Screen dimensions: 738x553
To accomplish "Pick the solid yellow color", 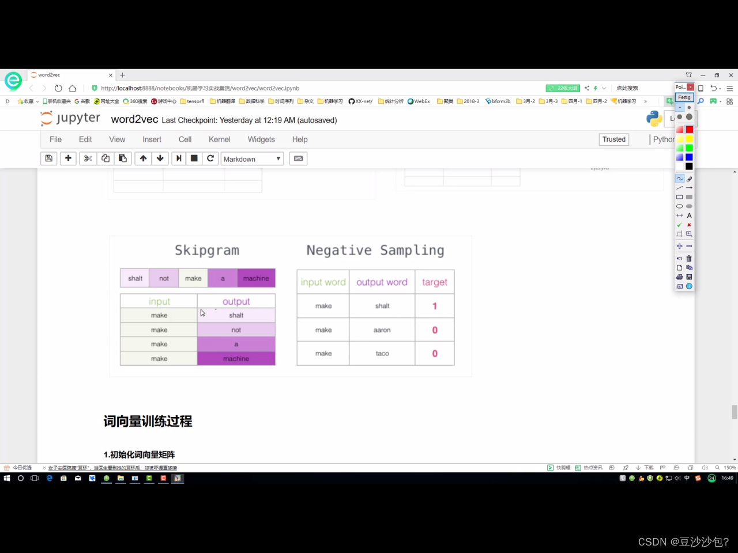I will pos(689,139).
